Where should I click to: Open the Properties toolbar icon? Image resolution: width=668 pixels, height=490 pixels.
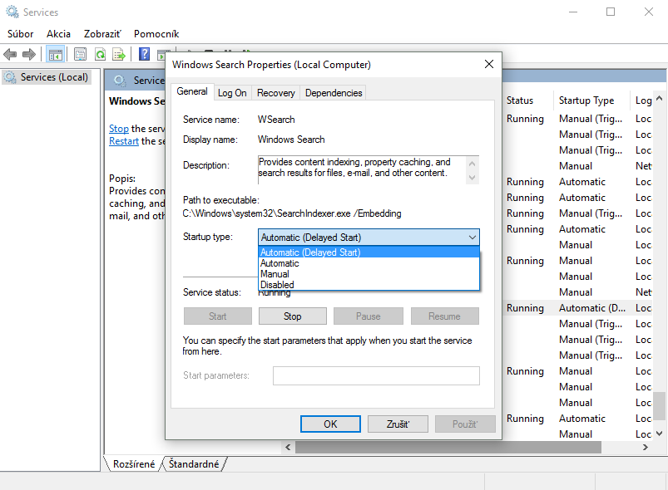80,55
